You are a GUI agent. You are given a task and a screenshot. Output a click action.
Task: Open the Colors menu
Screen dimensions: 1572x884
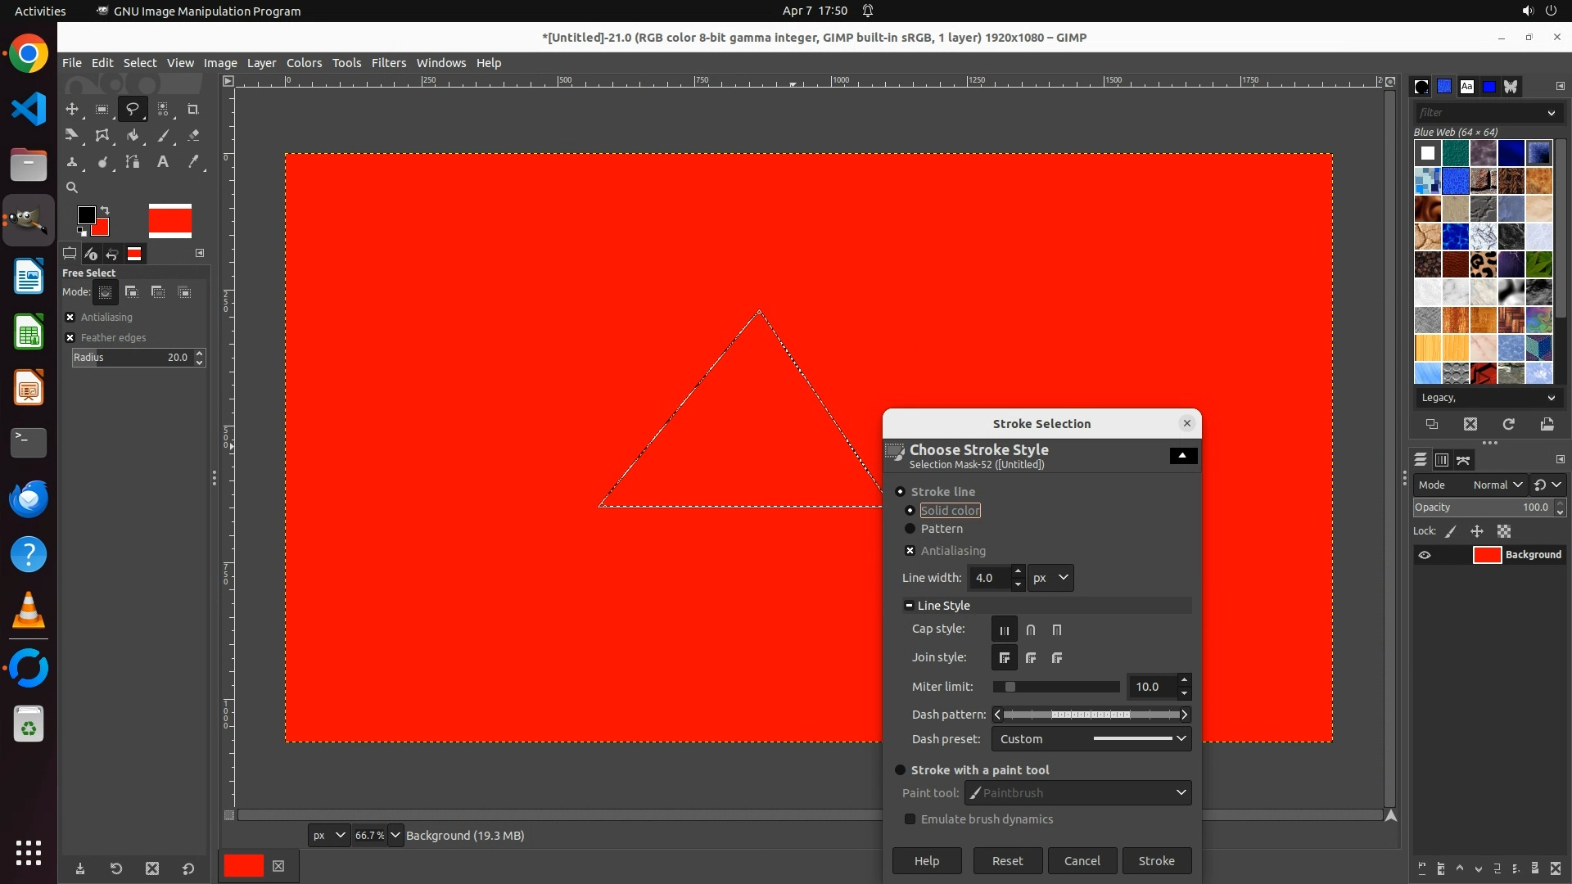coord(304,63)
